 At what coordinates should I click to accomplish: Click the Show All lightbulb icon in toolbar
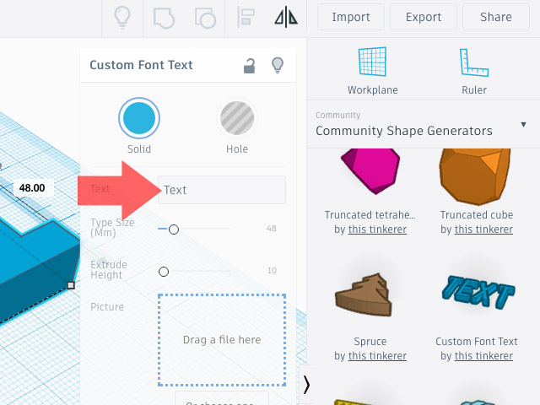coord(122,17)
